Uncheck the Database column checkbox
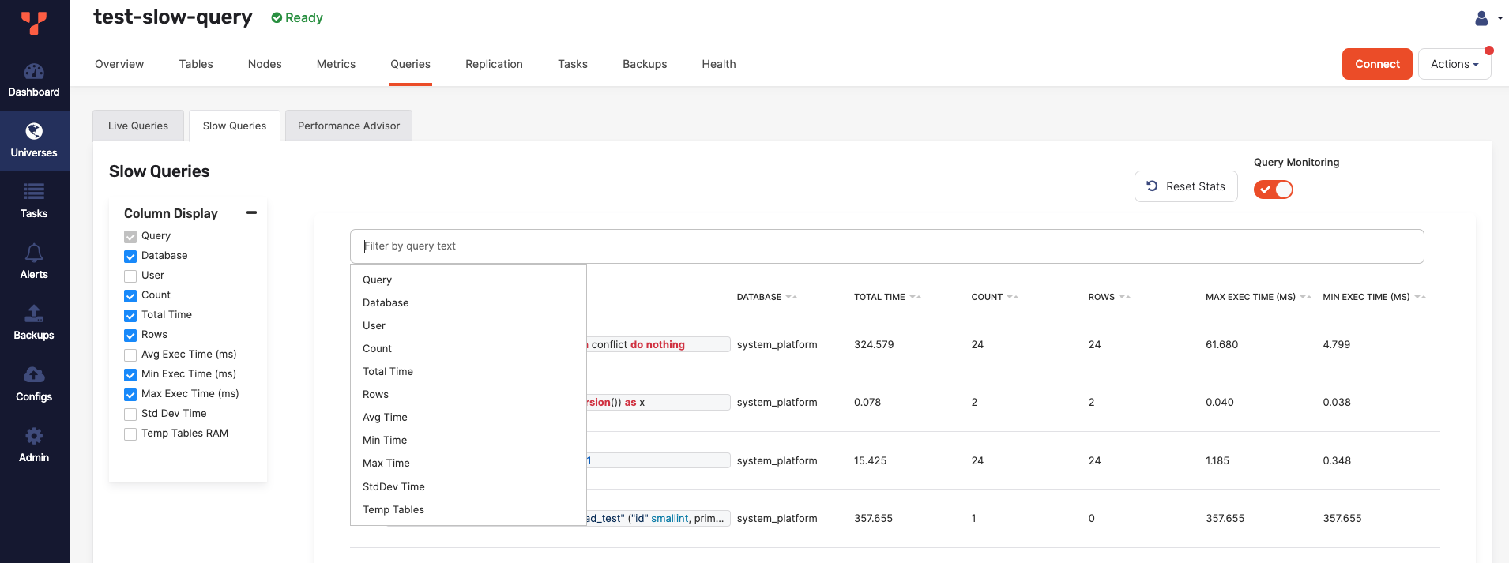Viewport: 1509px width, 563px height. click(130, 257)
